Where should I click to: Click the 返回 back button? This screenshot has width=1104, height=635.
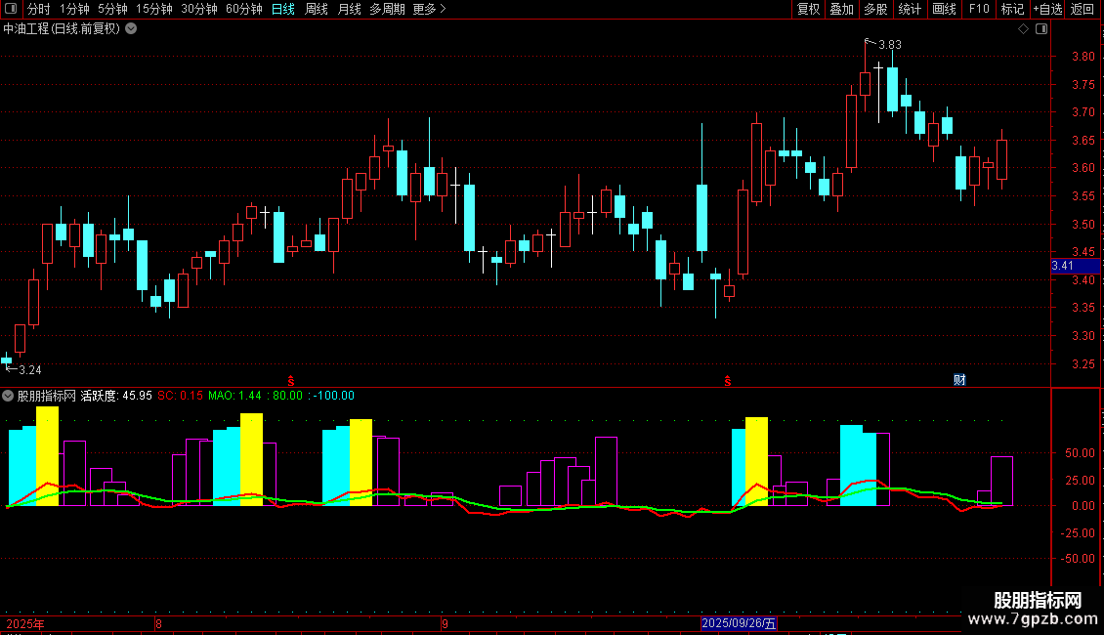(x=1083, y=9)
